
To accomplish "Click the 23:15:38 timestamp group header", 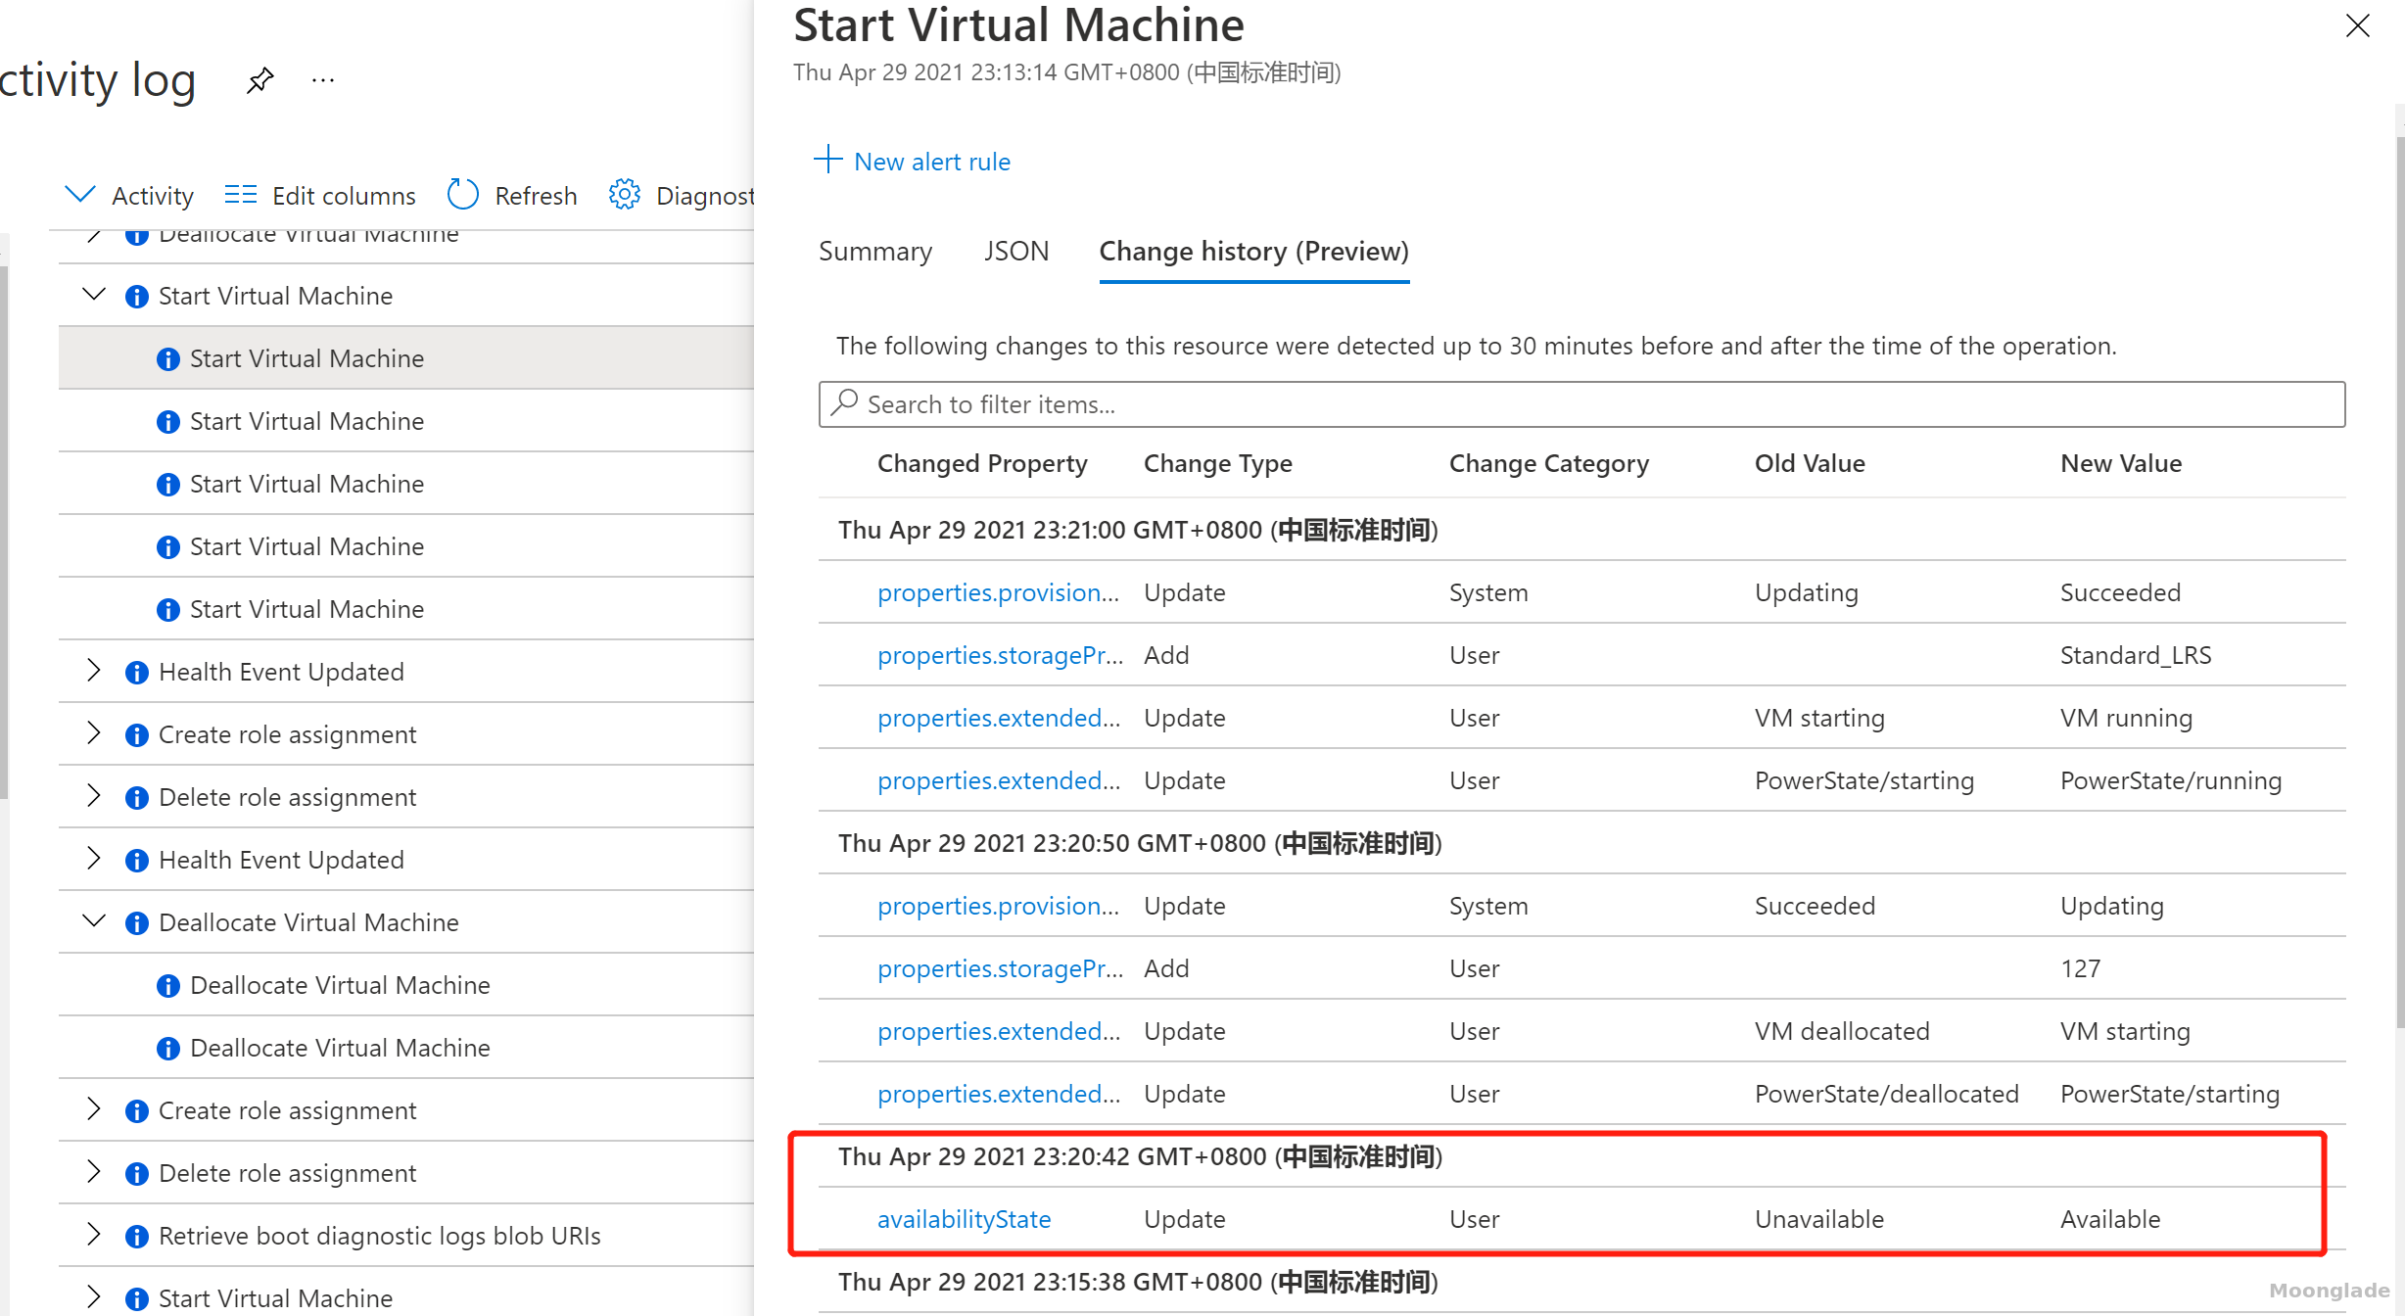I will point(1138,1282).
